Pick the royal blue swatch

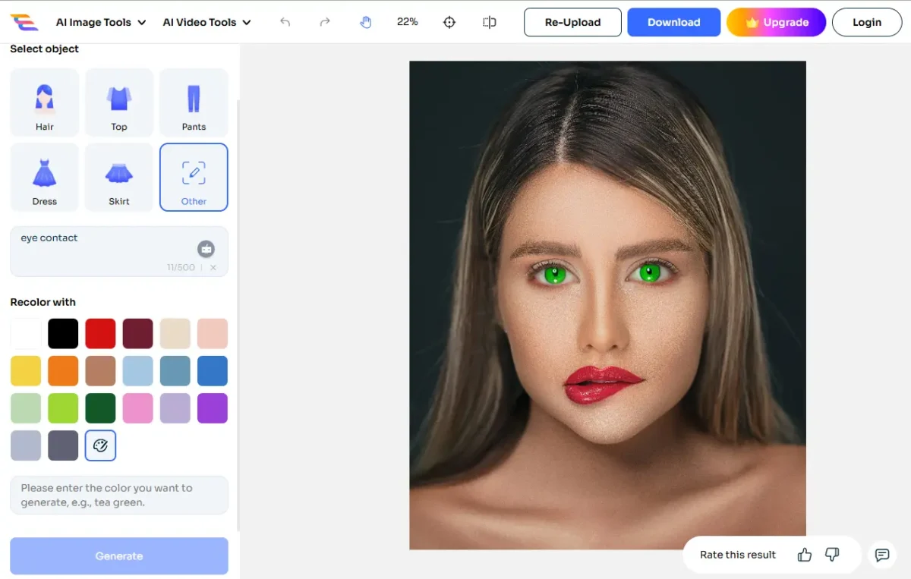pos(213,371)
